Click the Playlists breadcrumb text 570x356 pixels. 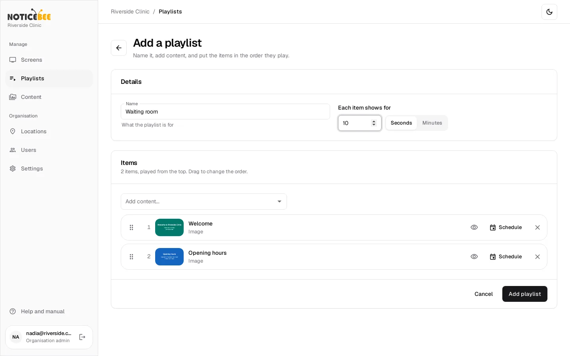(170, 11)
